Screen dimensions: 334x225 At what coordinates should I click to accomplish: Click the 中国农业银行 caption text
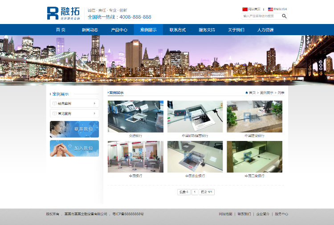click(195, 176)
